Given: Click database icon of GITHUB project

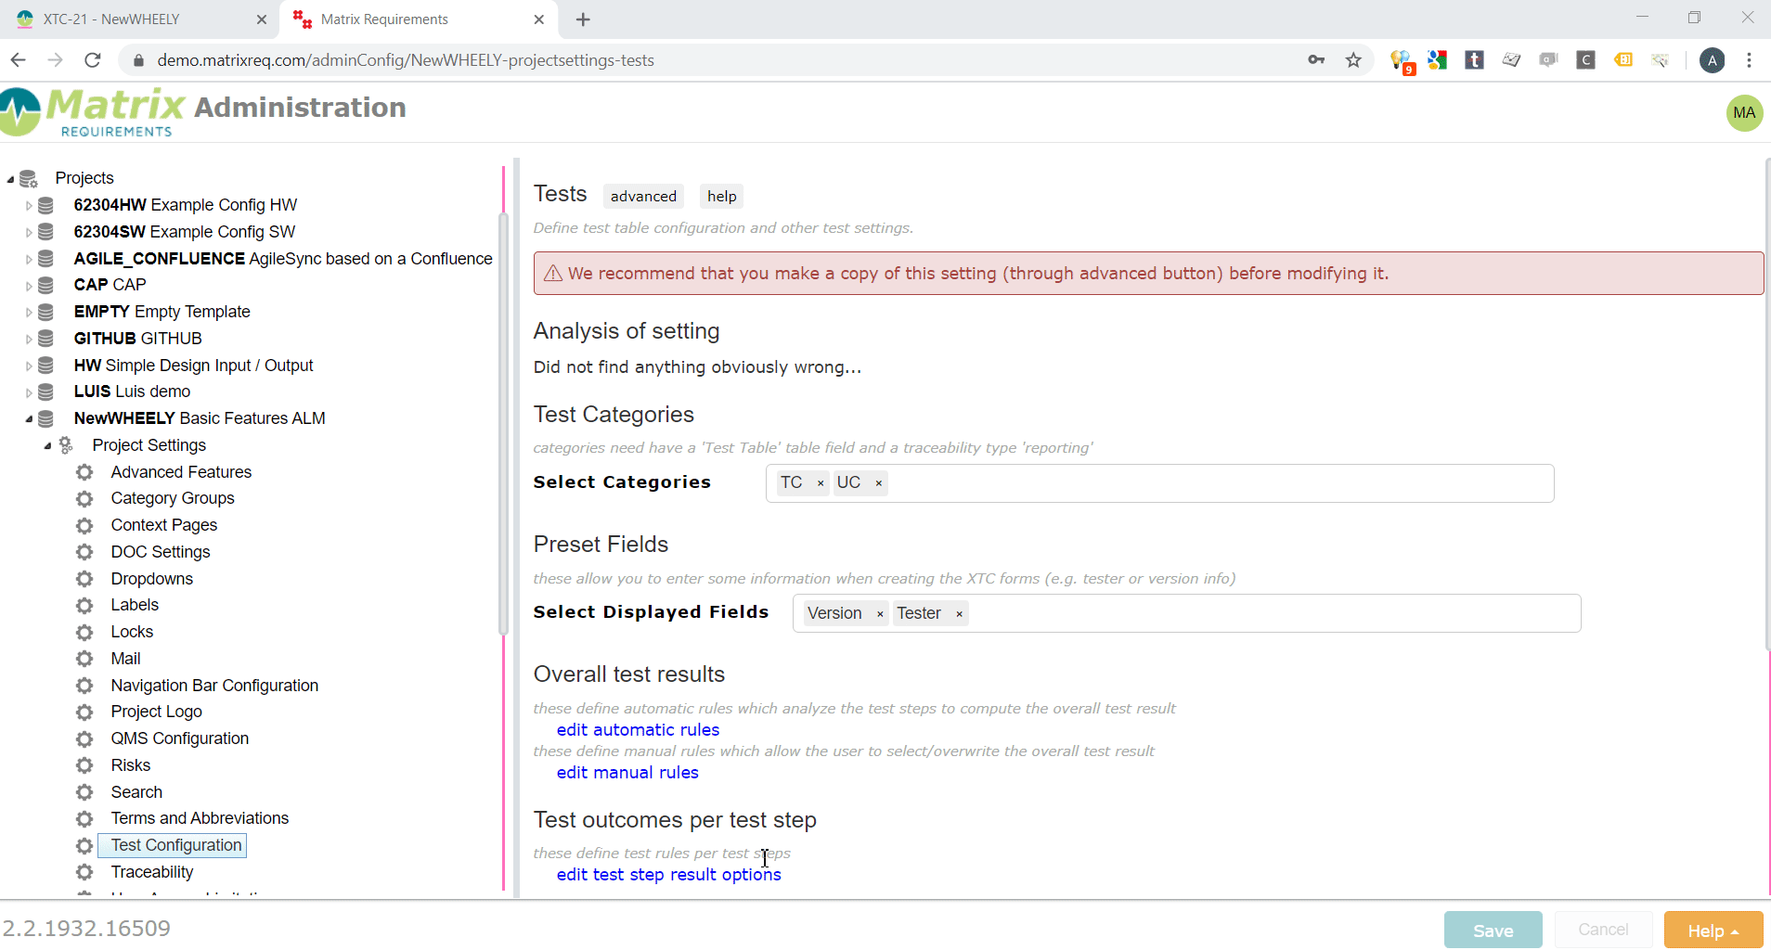Looking at the screenshot, I should coord(45,339).
